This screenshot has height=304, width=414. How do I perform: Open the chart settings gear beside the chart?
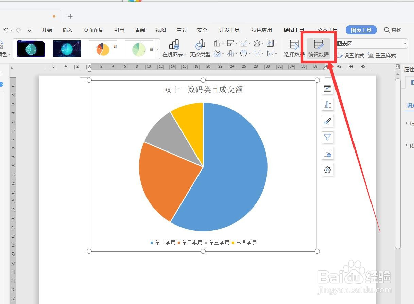click(x=327, y=170)
